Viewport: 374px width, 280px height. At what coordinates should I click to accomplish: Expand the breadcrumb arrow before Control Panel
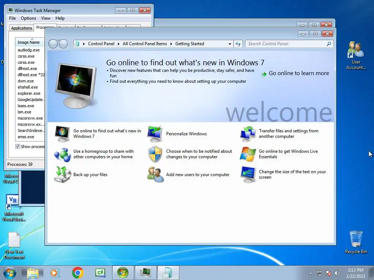click(x=84, y=44)
